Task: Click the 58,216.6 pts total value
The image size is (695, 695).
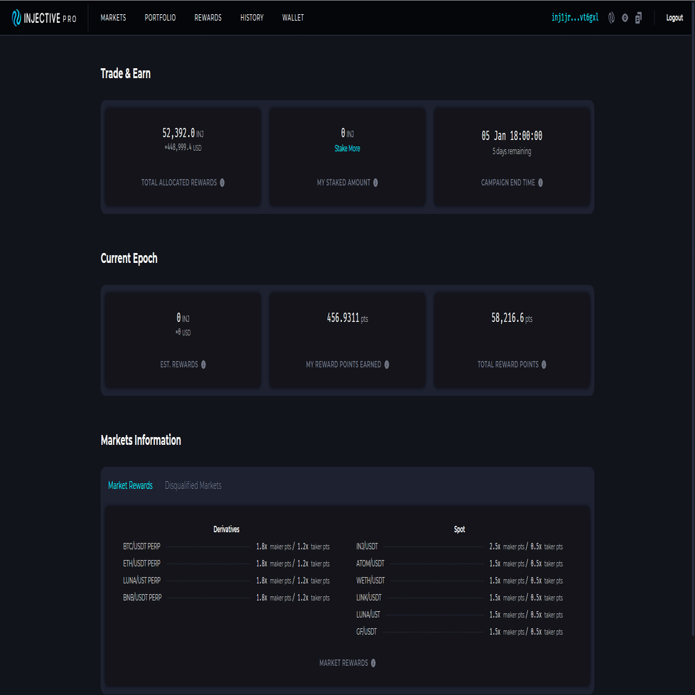Action: click(x=512, y=318)
